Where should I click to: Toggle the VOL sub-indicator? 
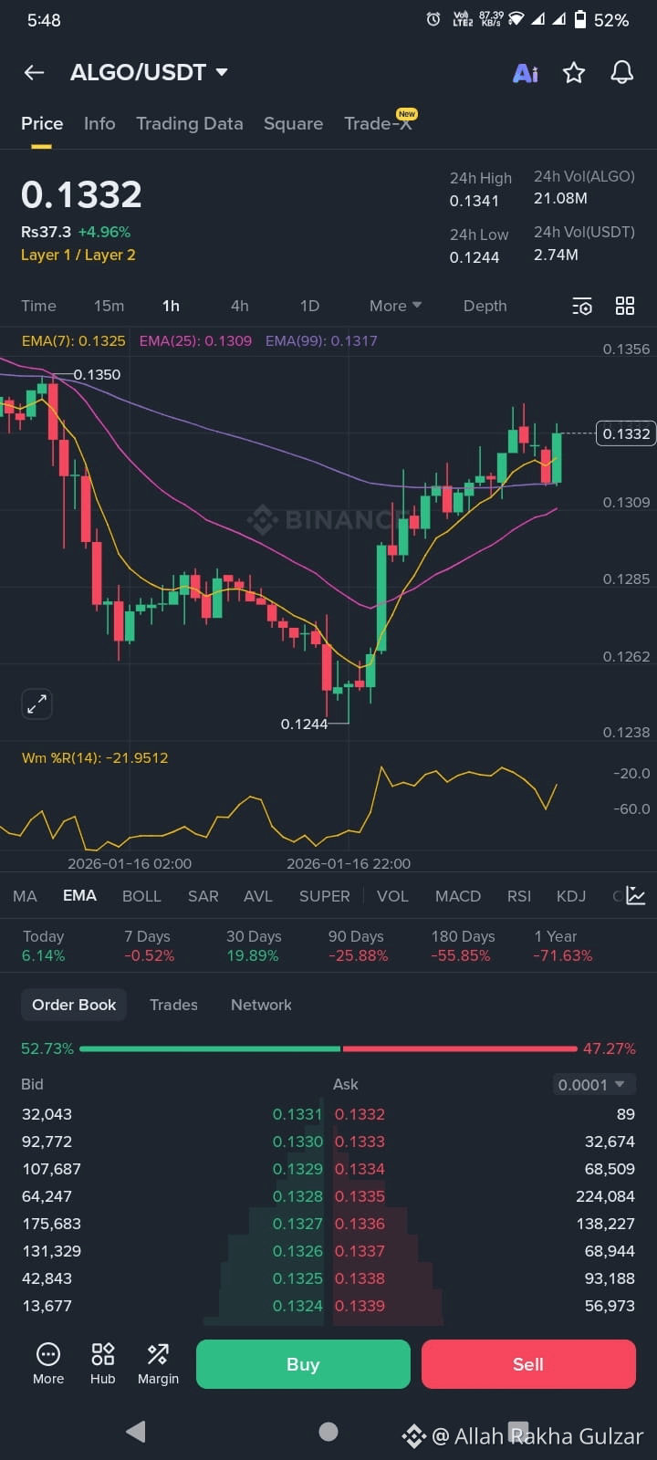click(x=392, y=896)
